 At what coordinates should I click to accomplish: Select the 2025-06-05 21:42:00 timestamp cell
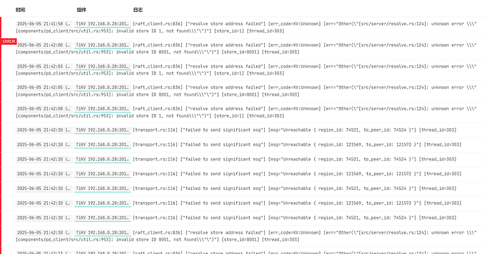click(44, 45)
